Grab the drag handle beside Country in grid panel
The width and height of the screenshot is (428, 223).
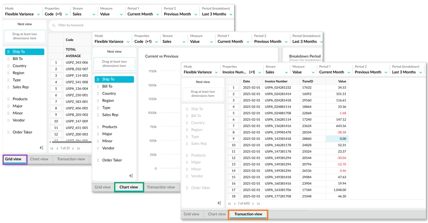point(8,66)
